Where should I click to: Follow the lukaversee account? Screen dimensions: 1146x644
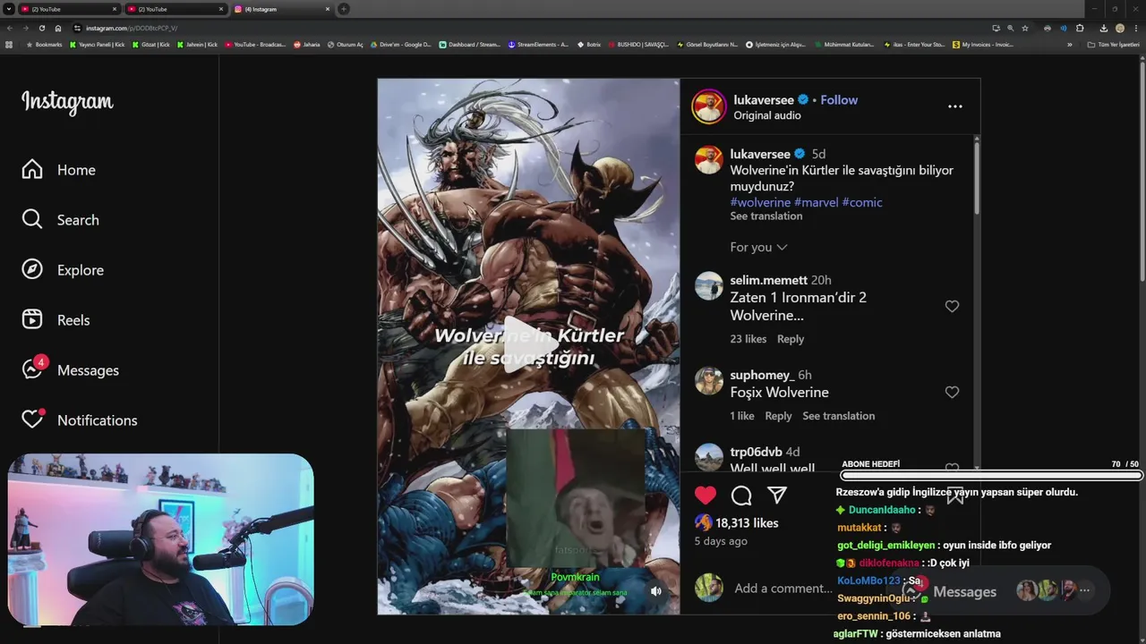coord(839,100)
